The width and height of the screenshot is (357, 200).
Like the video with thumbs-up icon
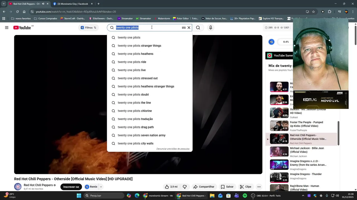(x=171, y=187)
